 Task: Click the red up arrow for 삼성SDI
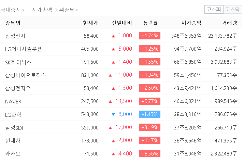[110, 128]
